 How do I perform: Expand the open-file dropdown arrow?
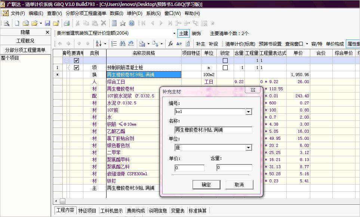pos(41,23)
